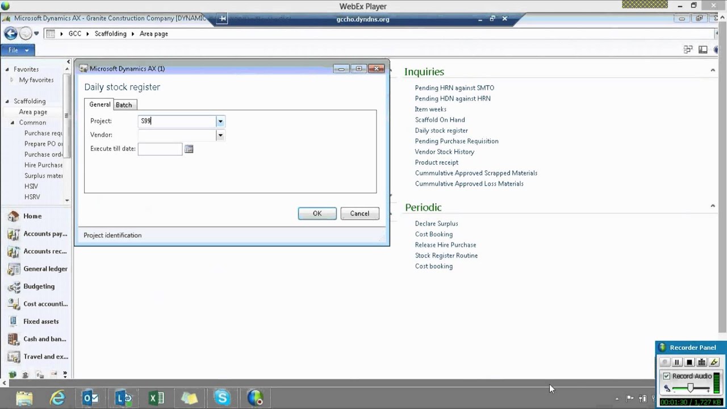The height and width of the screenshot is (409, 727).
Task: Adjust the microphone volume slider
Action: [690, 389]
